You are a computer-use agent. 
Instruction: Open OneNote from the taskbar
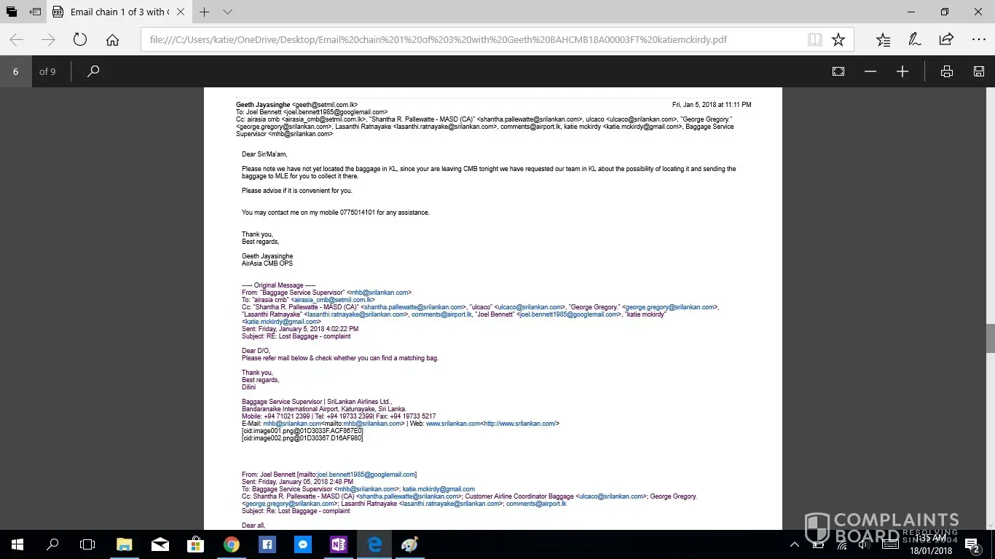click(339, 544)
